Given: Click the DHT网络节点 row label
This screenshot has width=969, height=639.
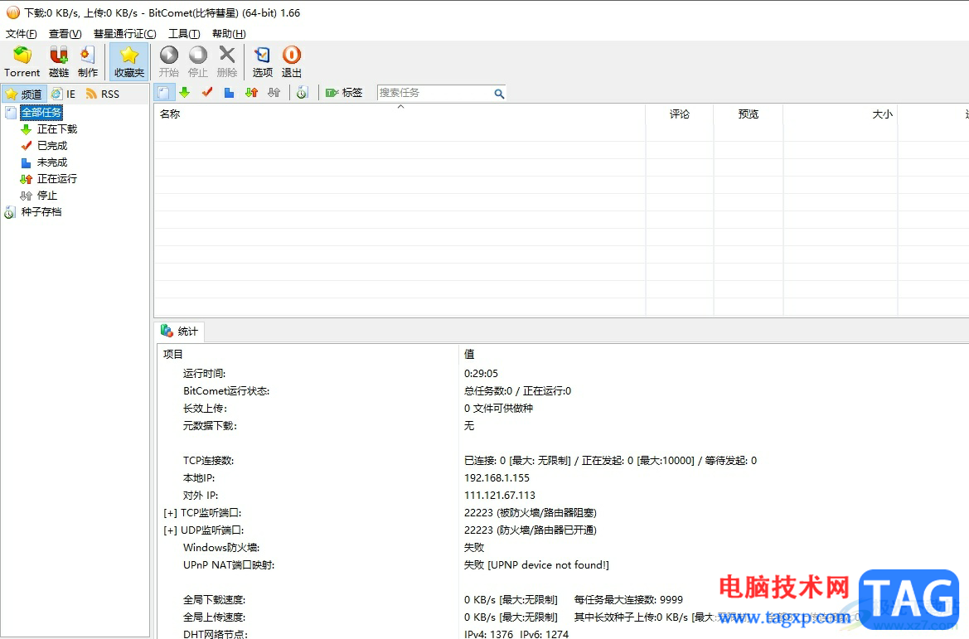Looking at the screenshot, I should 215,634.
